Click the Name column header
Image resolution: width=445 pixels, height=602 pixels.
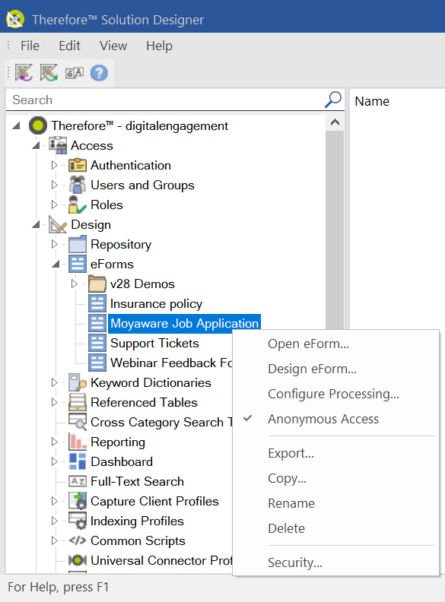click(372, 101)
